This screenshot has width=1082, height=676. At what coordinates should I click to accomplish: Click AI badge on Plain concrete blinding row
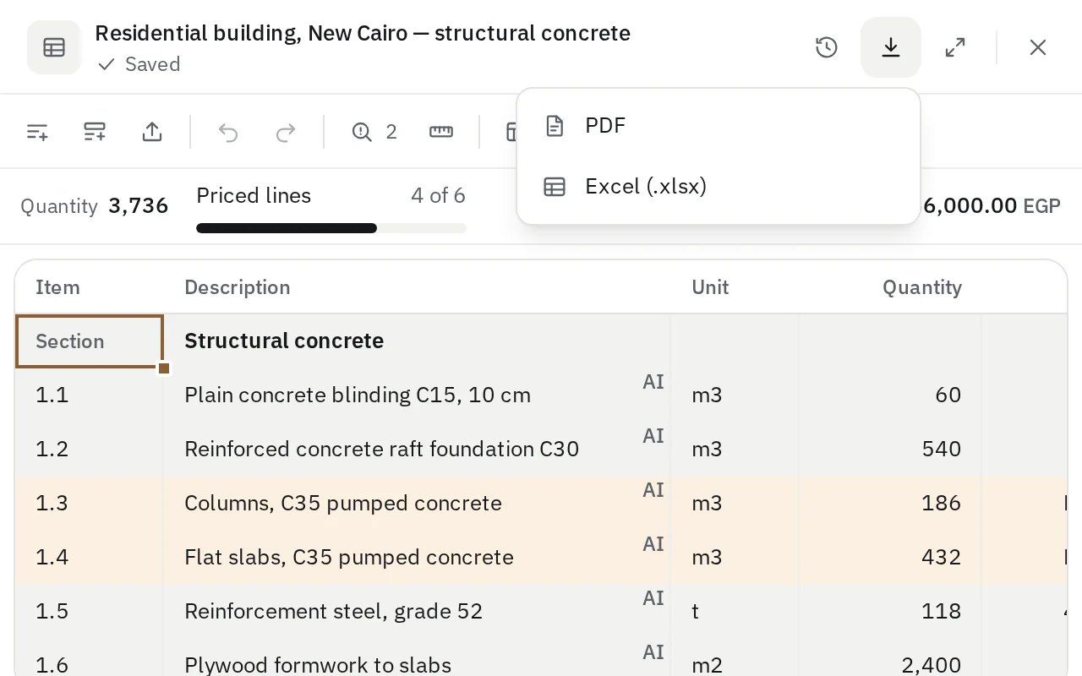(653, 382)
